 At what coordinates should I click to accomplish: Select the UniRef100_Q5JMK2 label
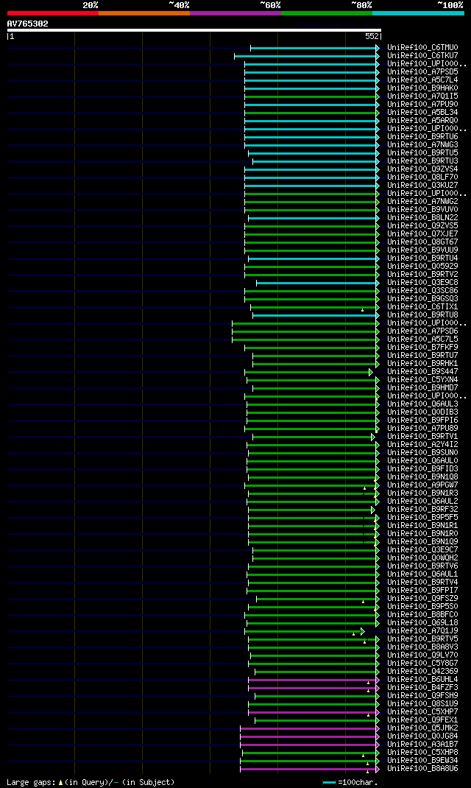tap(422, 728)
